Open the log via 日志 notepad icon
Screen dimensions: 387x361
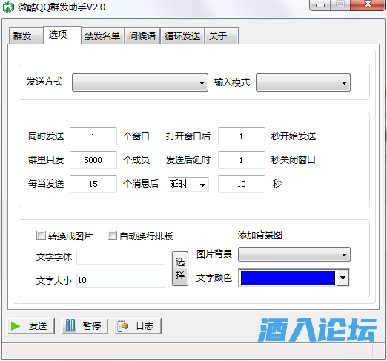click(122, 326)
